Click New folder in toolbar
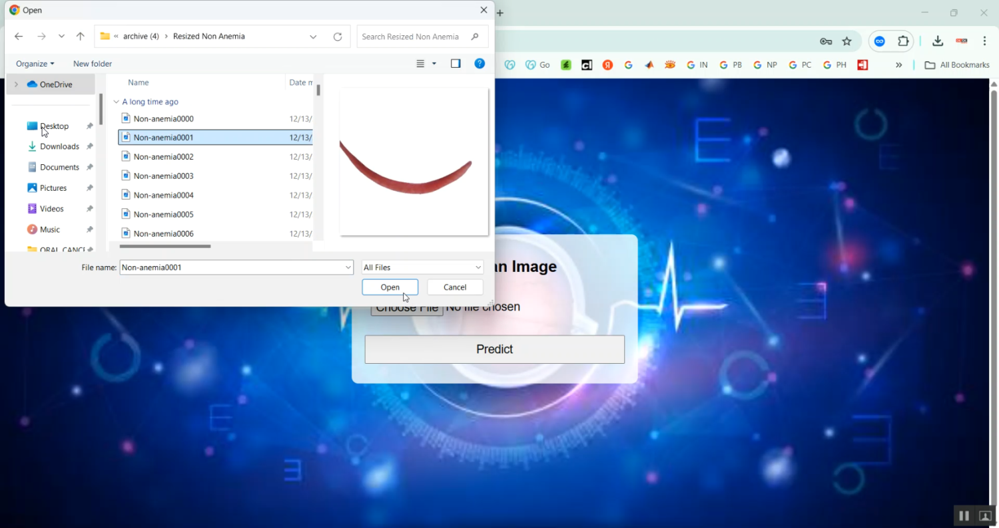The image size is (999, 528). (x=93, y=64)
